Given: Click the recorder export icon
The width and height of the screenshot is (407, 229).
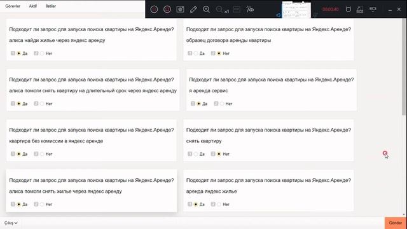Looking at the screenshot, I should tap(360, 10).
